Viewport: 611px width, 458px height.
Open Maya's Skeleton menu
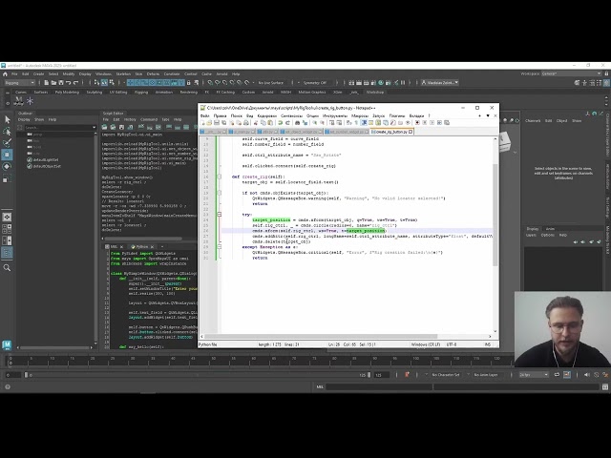tap(123, 74)
